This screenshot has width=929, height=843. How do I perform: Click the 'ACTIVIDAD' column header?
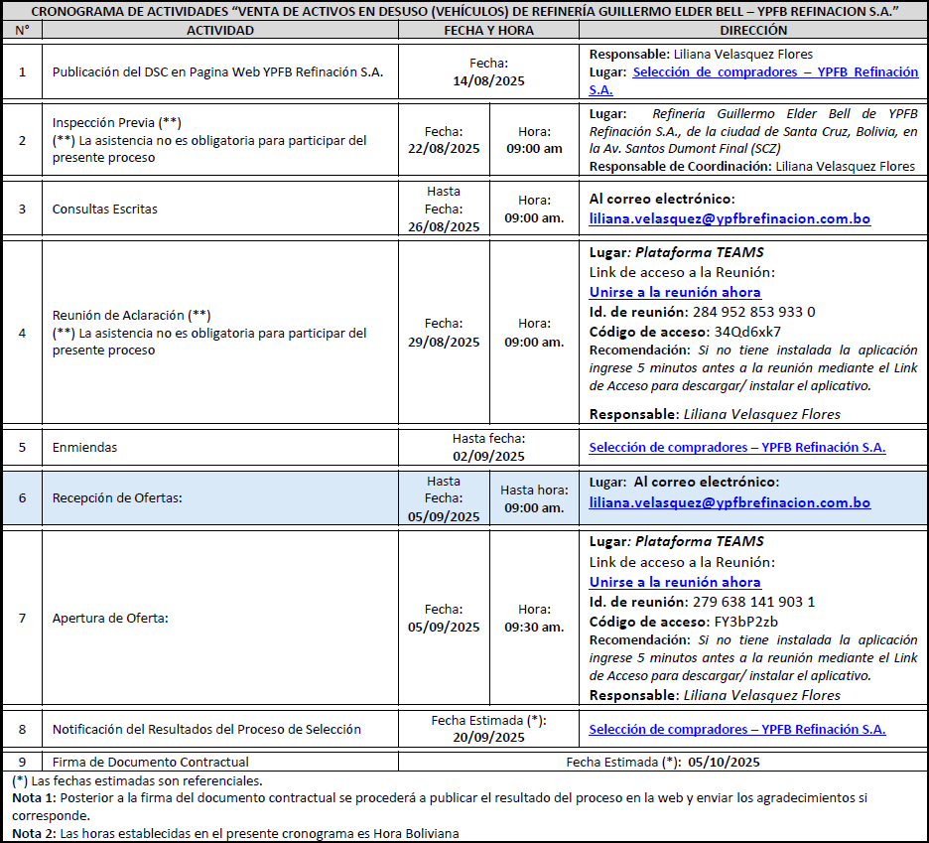220,30
